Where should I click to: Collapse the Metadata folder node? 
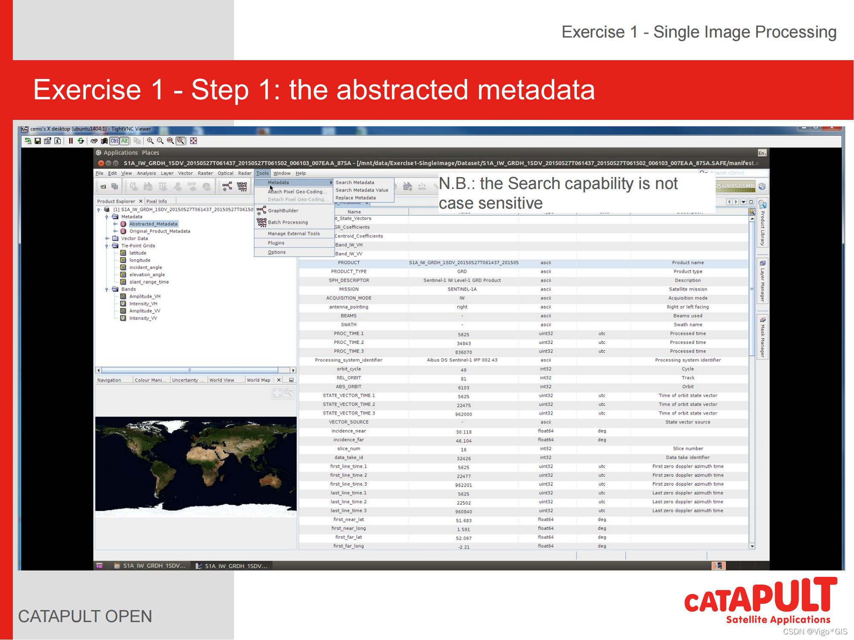107,217
